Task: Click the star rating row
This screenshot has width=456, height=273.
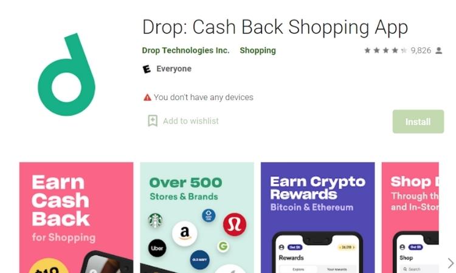Action: pyautogui.click(x=385, y=50)
